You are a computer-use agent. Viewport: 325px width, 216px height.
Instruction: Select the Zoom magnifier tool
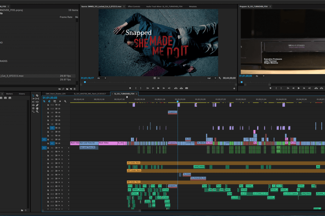[x=37, y=112]
